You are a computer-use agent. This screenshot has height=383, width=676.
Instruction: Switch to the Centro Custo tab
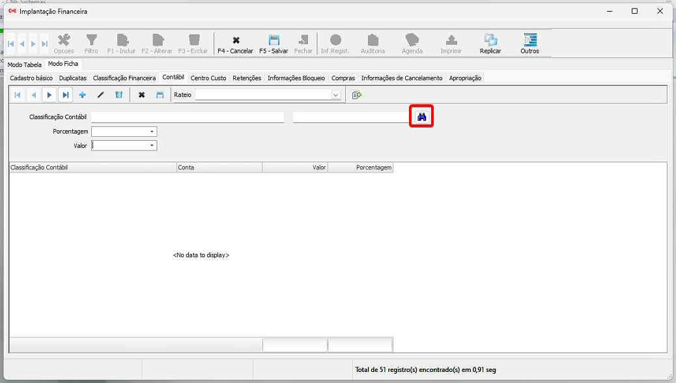click(x=208, y=78)
